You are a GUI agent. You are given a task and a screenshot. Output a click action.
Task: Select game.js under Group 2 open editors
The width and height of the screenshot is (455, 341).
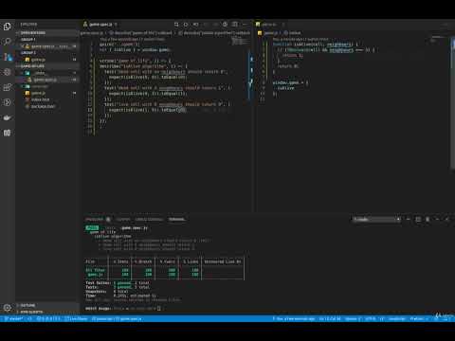[47, 60]
